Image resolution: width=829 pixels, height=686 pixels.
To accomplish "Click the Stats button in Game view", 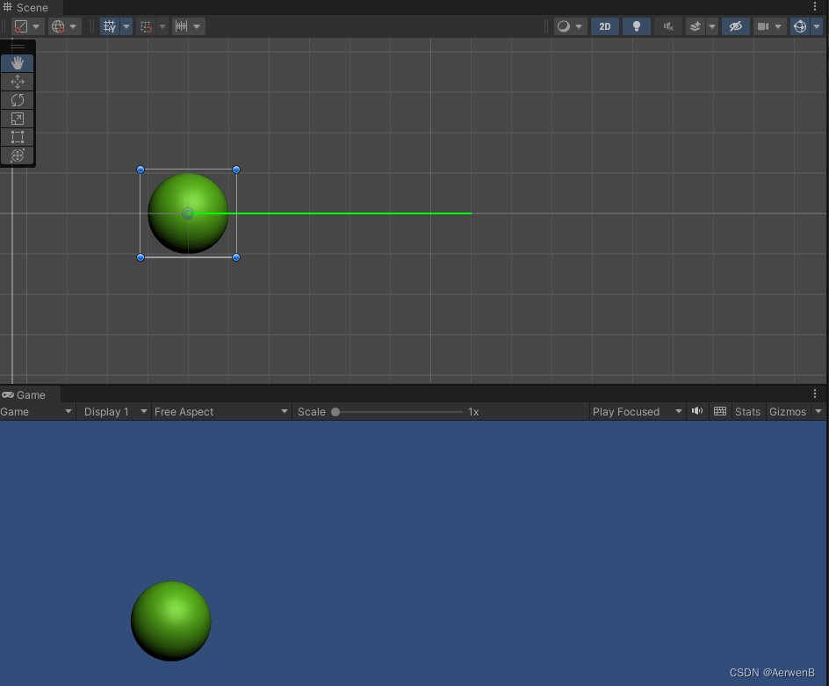I will (x=747, y=411).
